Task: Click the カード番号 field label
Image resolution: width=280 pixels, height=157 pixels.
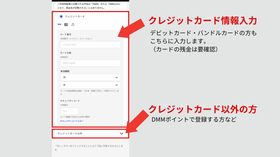Action: pos(66,34)
